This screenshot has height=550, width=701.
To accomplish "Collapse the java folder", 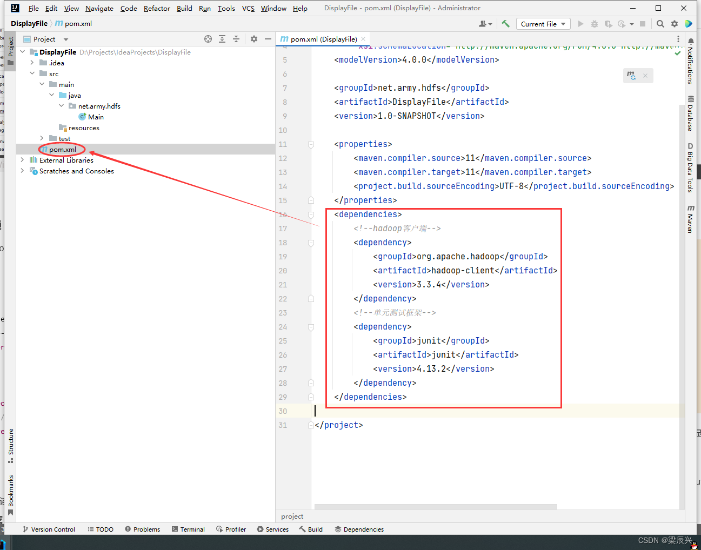I will (x=52, y=95).
